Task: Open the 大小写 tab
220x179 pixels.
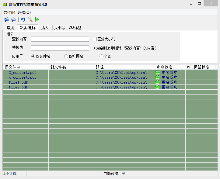Action: 59,28
